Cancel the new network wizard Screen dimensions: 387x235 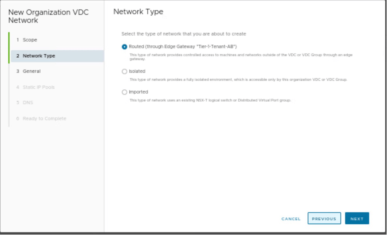[291, 219]
